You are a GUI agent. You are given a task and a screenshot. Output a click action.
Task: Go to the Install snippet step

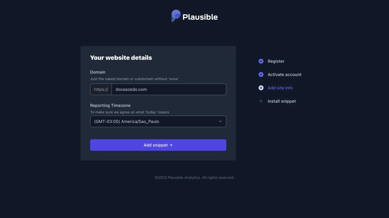pyautogui.click(x=282, y=101)
